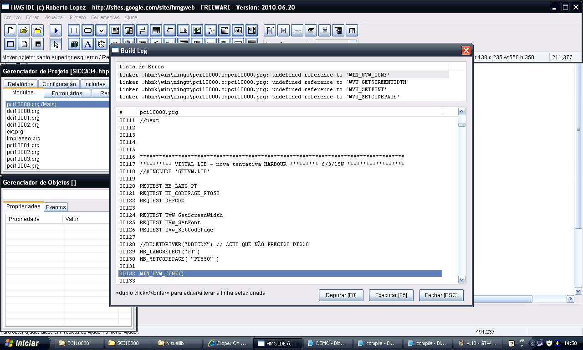Select the Label 'A' control tool
This screenshot has width=583, height=350.
coord(88,44)
